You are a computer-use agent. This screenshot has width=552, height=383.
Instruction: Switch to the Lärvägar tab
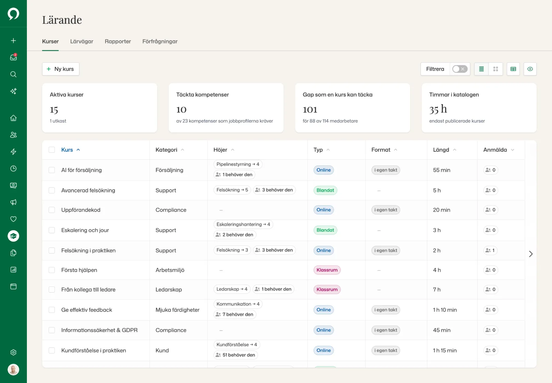[x=82, y=41]
